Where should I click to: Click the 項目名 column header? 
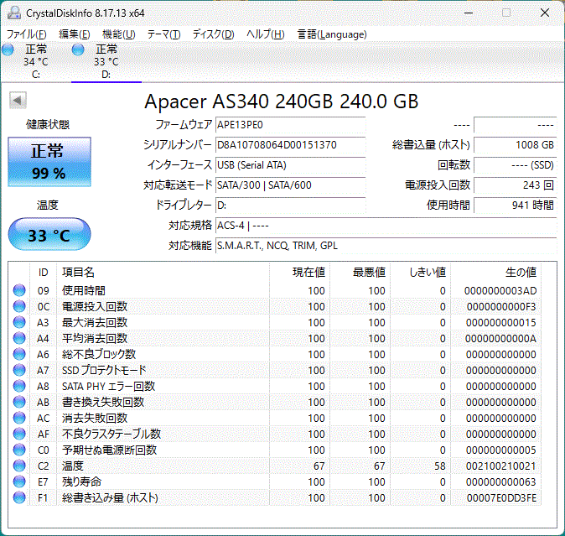click(x=163, y=272)
